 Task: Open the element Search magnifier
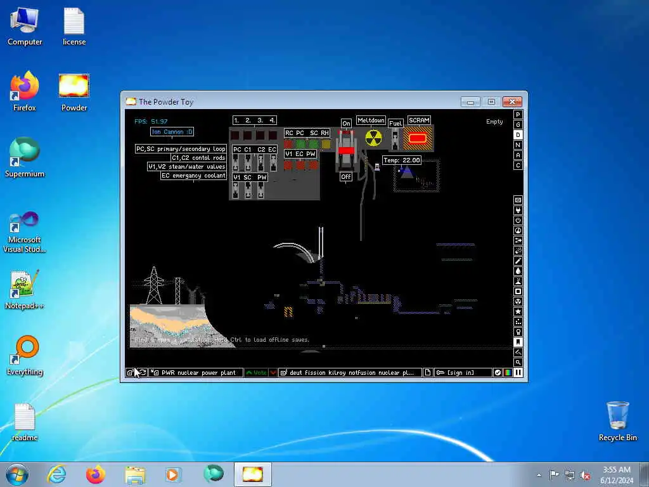[x=518, y=362]
